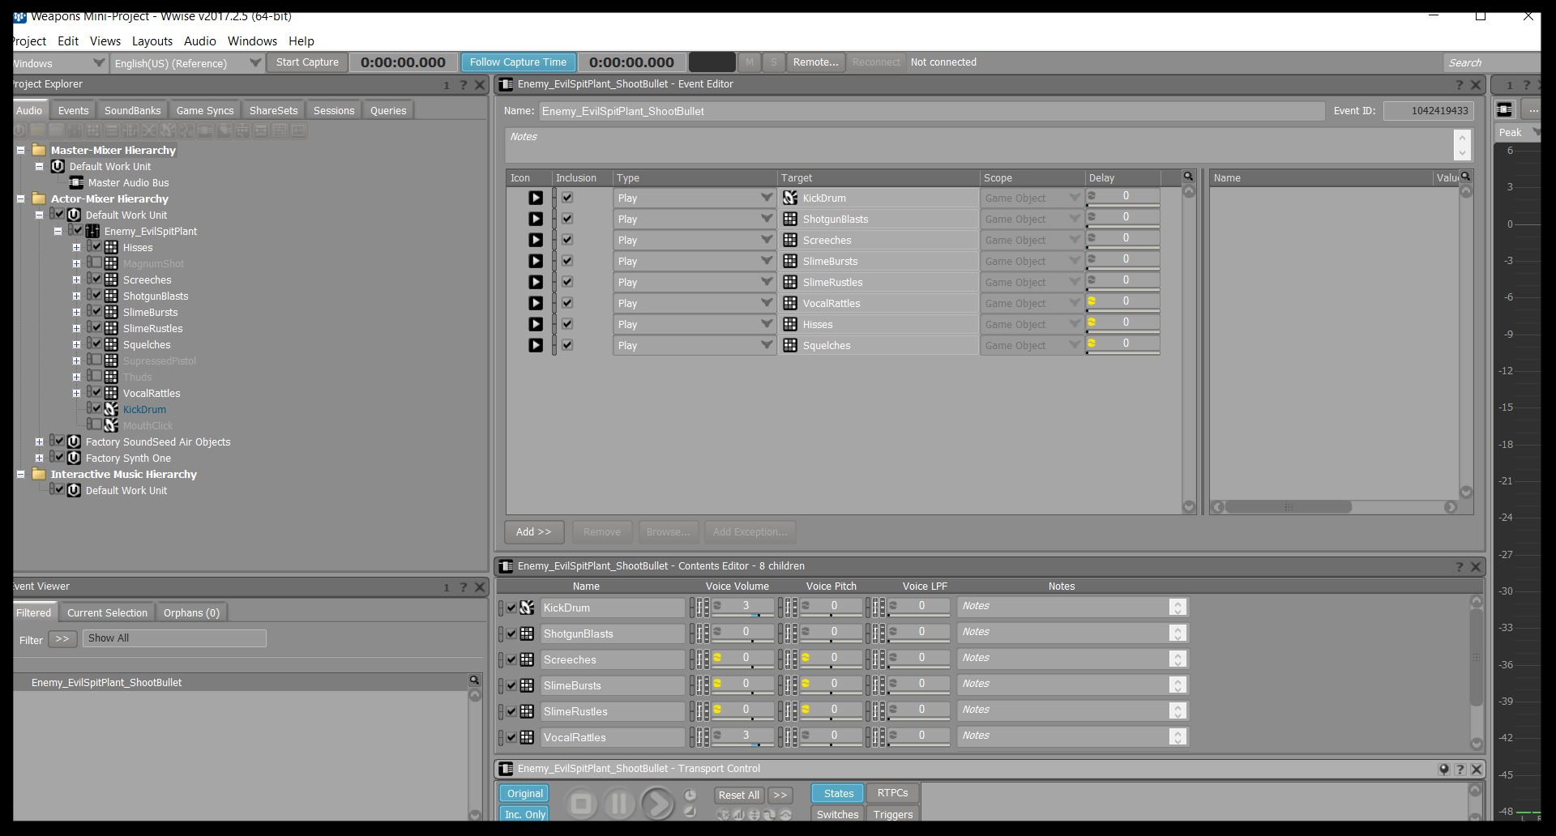
Task: Toggle the inclusion checkbox for SupressedPistol in the tree
Action: (96, 360)
